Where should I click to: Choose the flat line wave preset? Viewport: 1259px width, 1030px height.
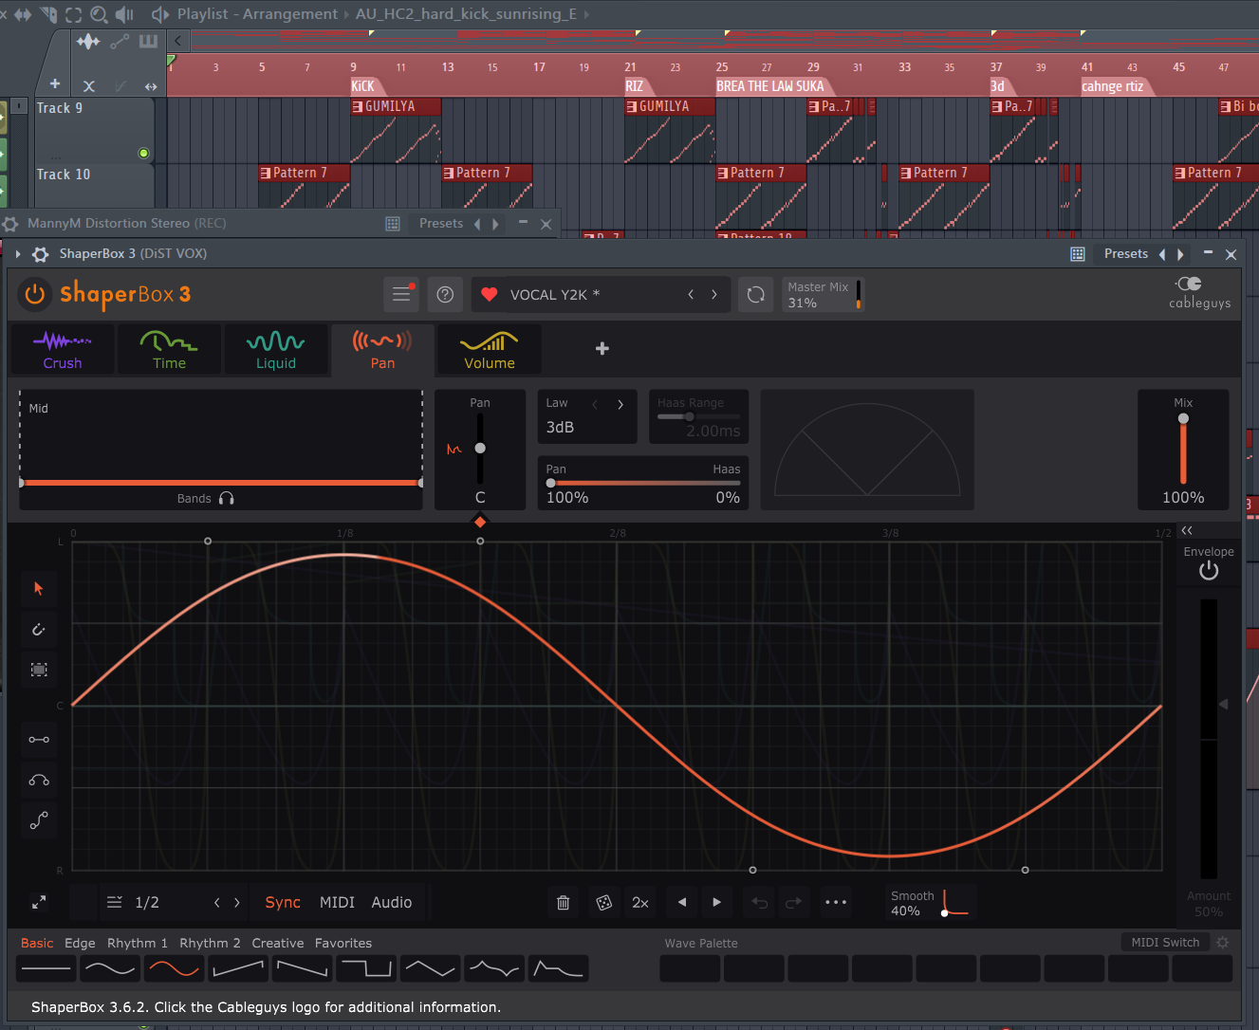coord(46,968)
